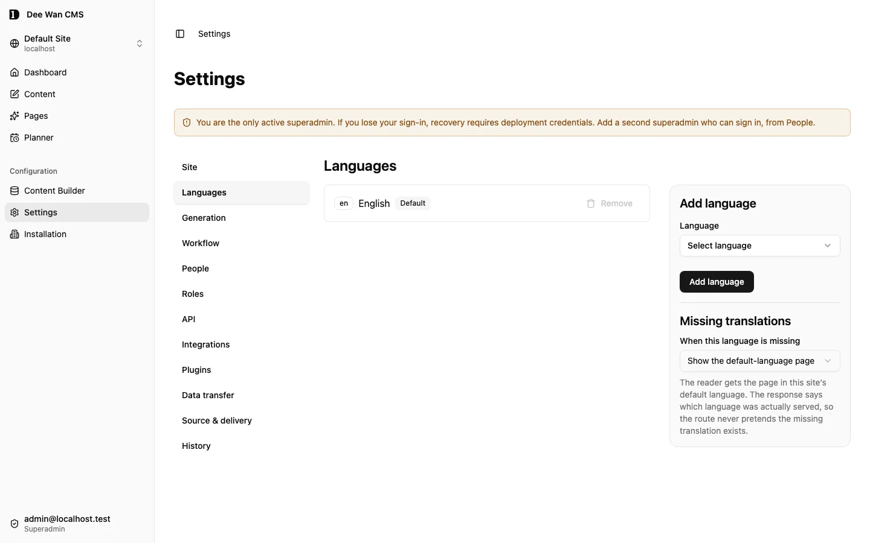Open the API settings tab
870x543 pixels.
pos(242,319)
